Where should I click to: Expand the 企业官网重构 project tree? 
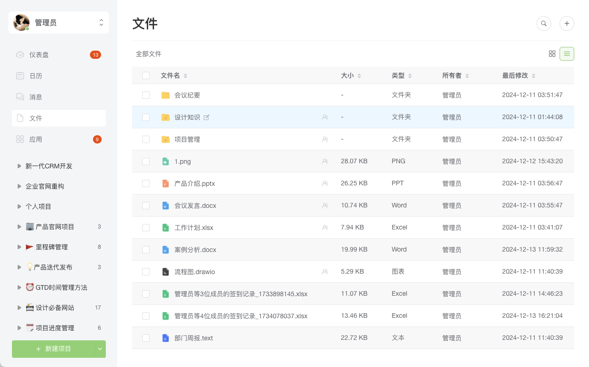pos(19,186)
